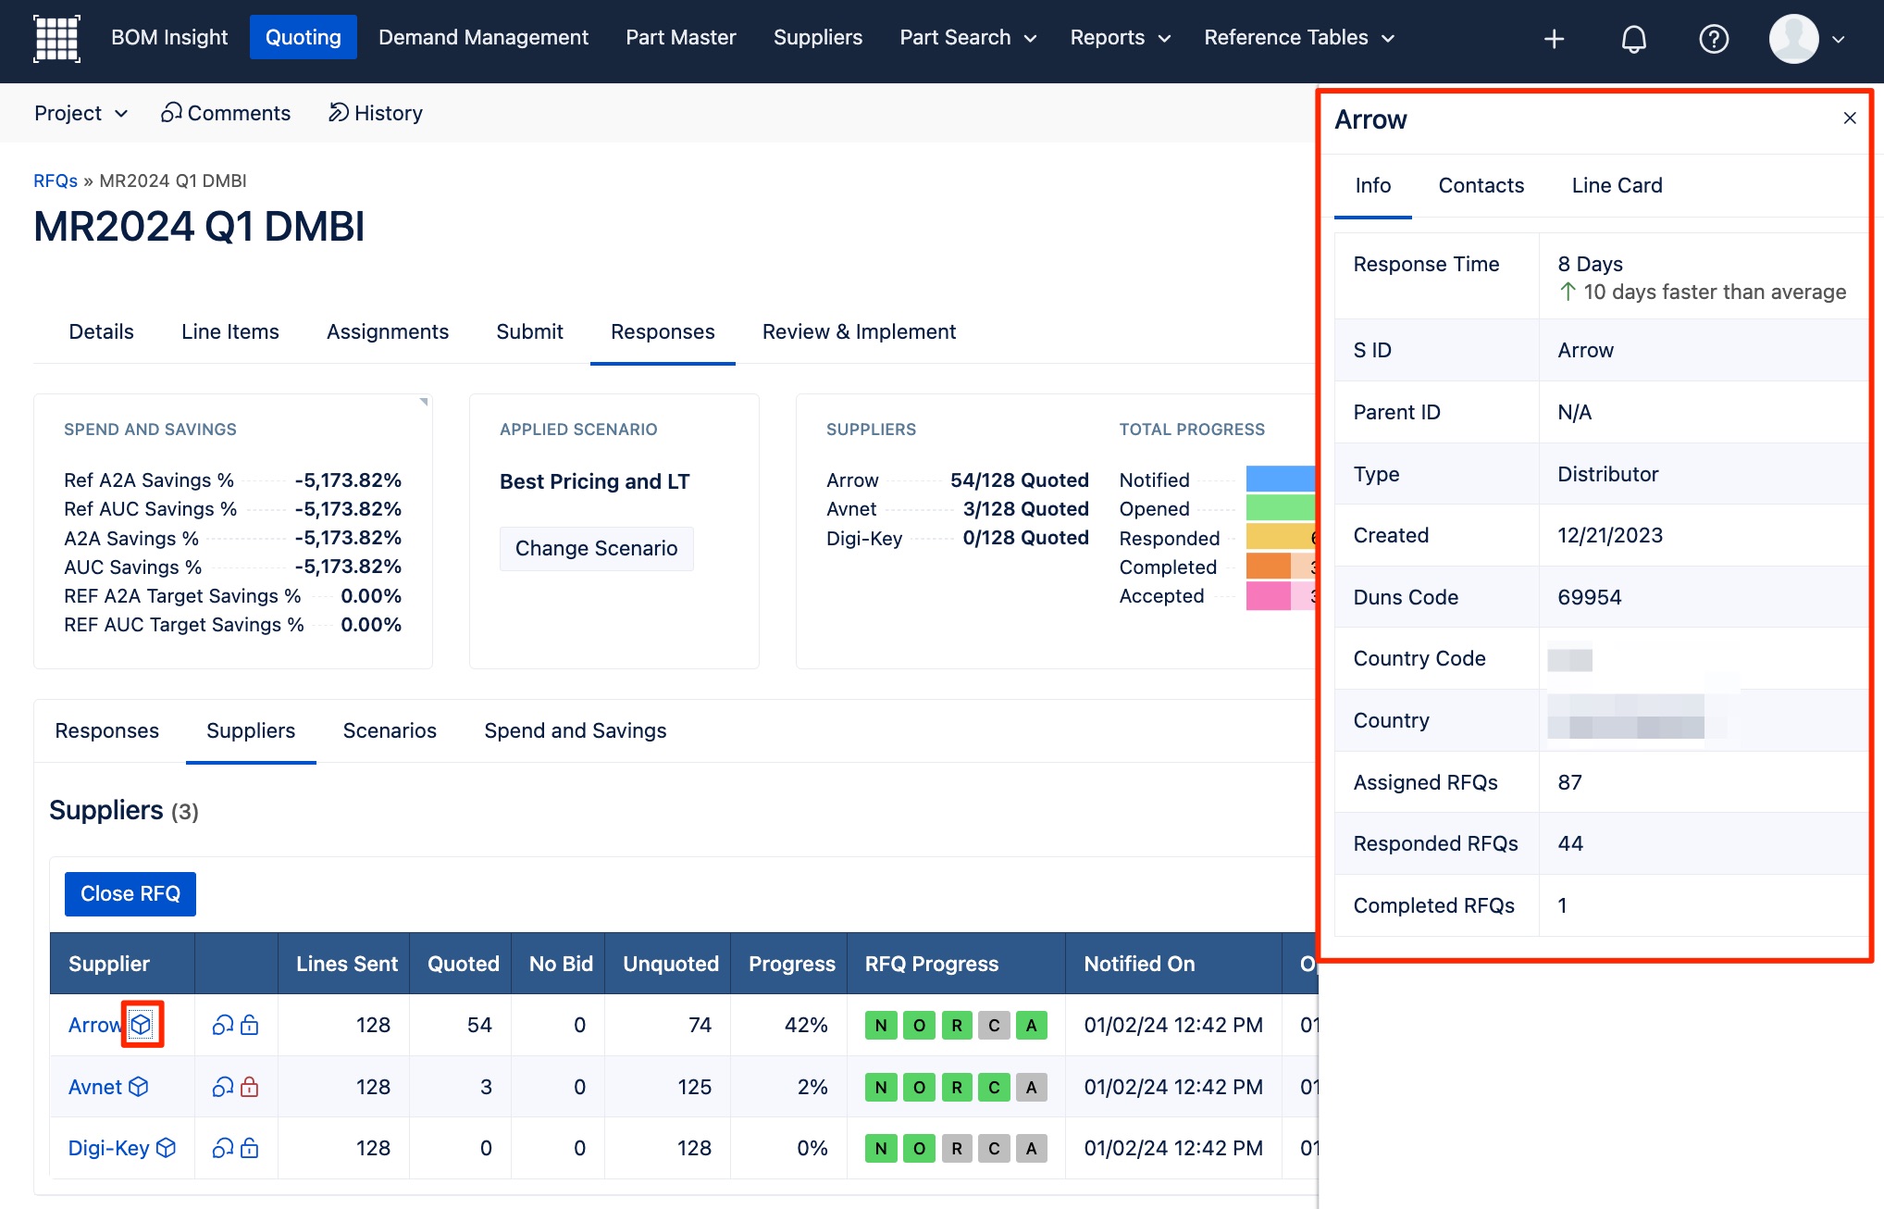Screen dimensions: 1884x1209
Task: Open comments icon in Digi-Key row
Action: coord(222,1148)
